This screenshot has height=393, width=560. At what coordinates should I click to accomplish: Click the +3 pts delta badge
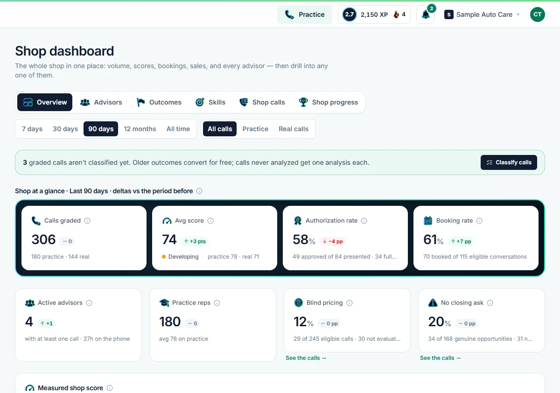(x=195, y=241)
